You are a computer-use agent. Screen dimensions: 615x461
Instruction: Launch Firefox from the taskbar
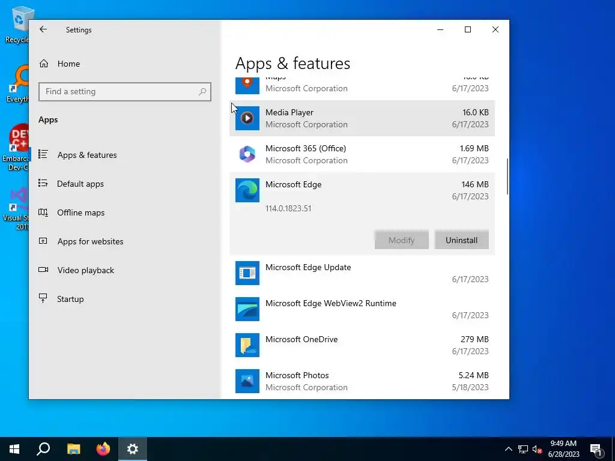pyautogui.click(x=103, y=449)
